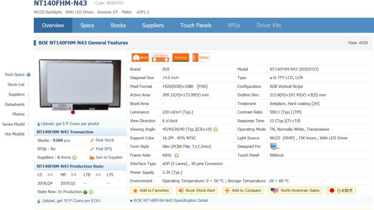This screenshot has height=210, width=374.
Task: Click the Post Stock link
Action: [105, 140]
